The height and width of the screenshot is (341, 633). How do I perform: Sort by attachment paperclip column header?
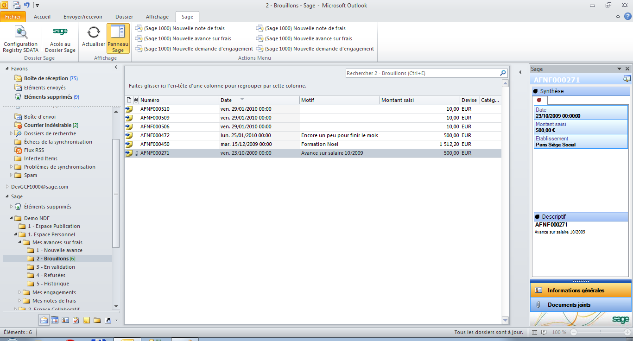tap(136, 100)
